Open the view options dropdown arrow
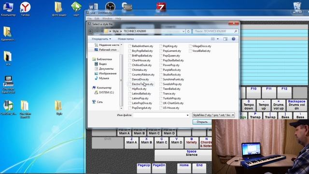 tap(218, 39)
